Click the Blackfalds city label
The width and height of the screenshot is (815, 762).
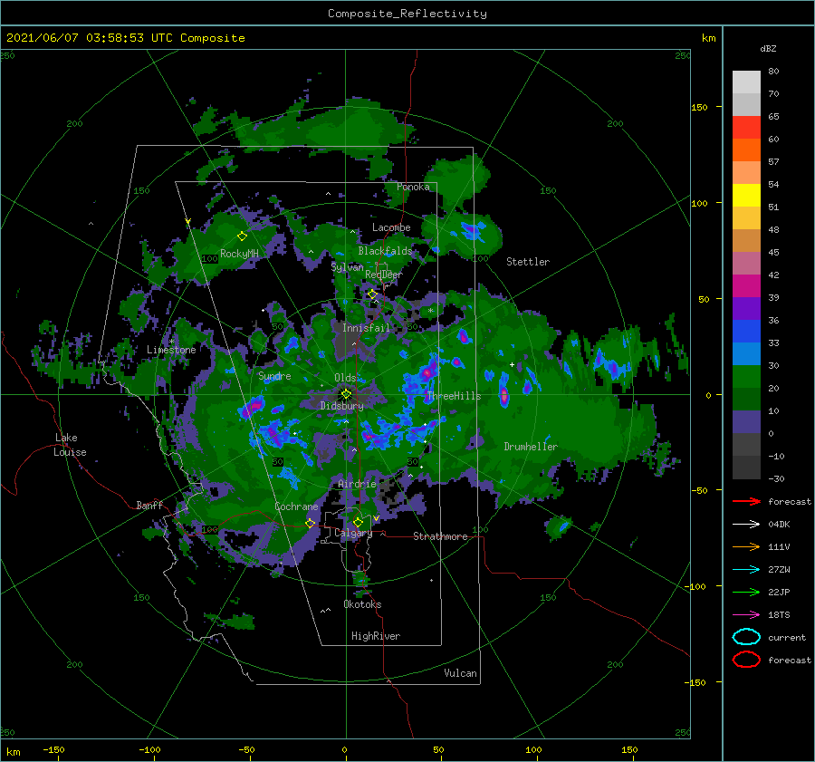385,251
